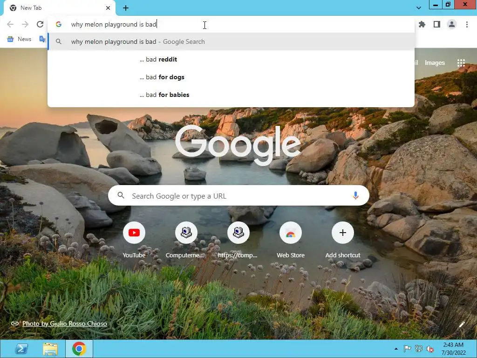The height and width of the screenshot is (358, 477).
Task: Reload the page with the refresh icon
Action: point(40,24)
